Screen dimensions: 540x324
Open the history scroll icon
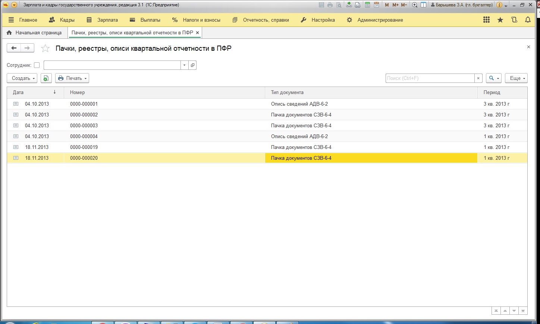pos(514,20)
